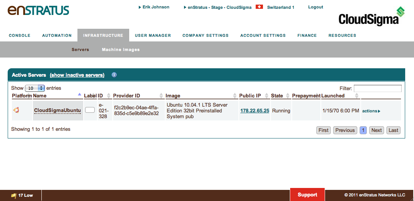Viewport: 414px width, 201px height.
Task: Go to Last page
Action: click(x=393, y=130)
